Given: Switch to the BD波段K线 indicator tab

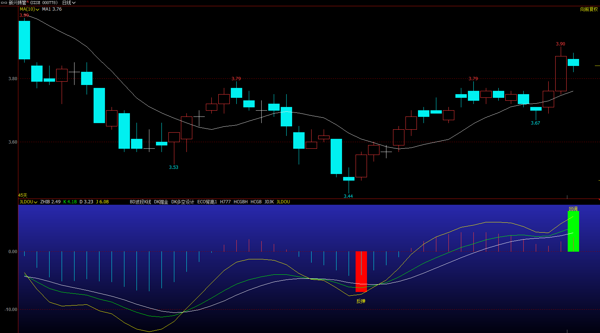Looking at the screenshot, I should tap(140, 202).
